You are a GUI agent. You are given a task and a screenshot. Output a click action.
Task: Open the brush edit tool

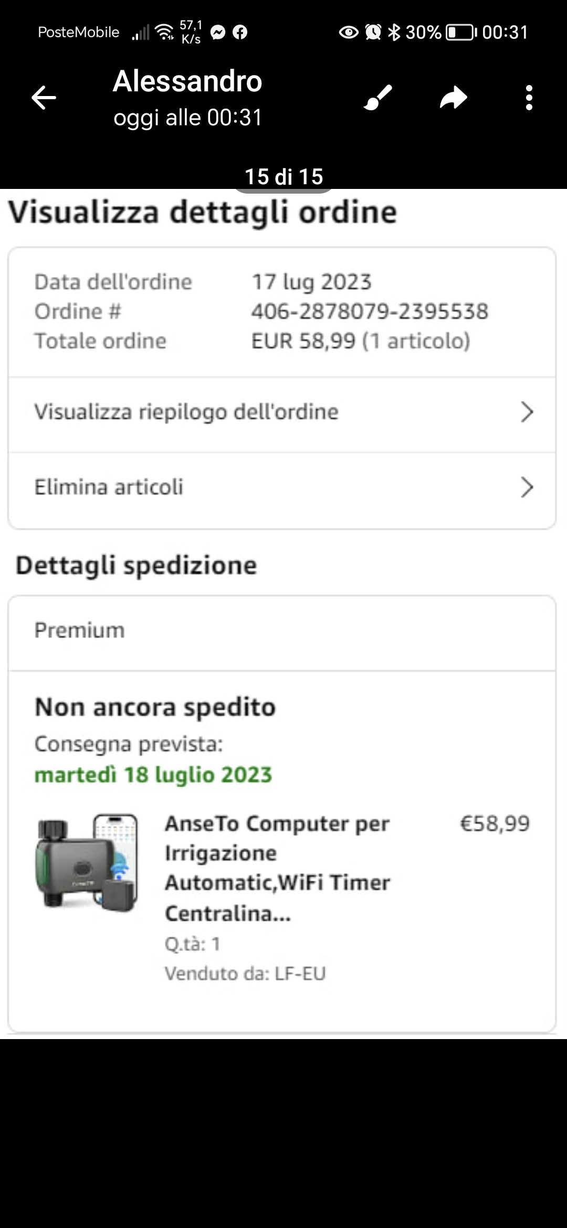pos(378,98)
